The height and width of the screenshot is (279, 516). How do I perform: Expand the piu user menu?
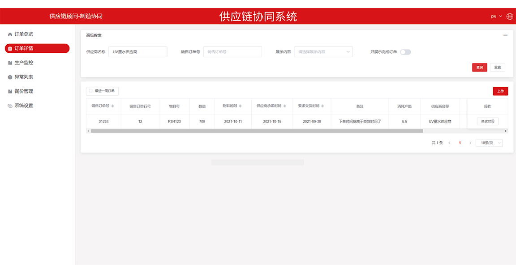tap(496, 17)
